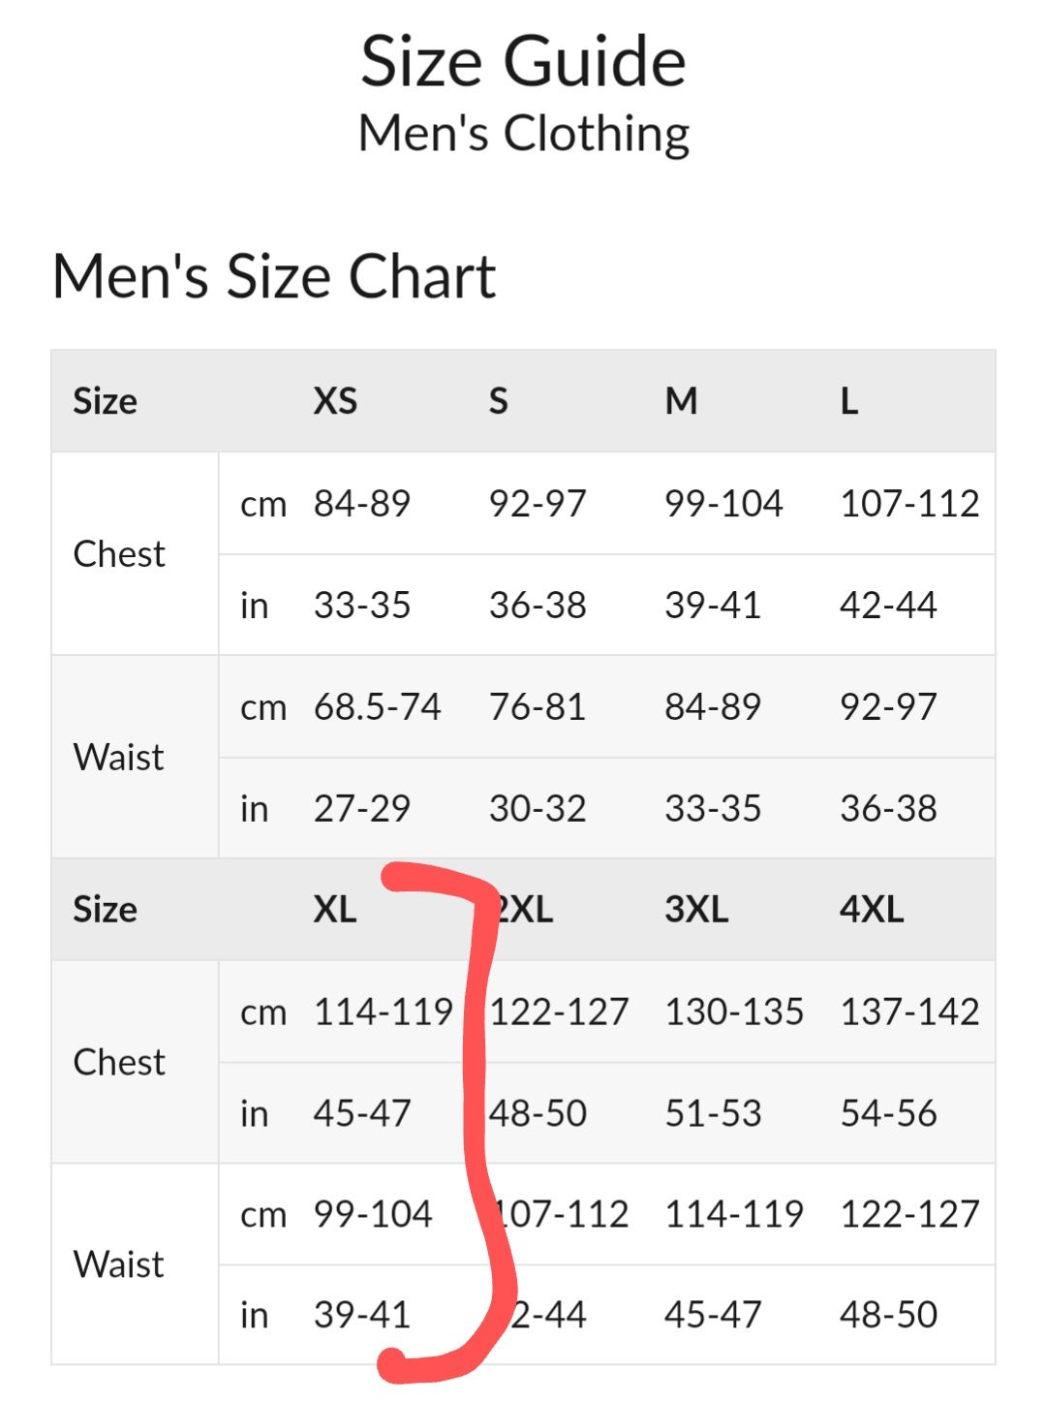Click the Men's Size Chart heading

(274, 276)
